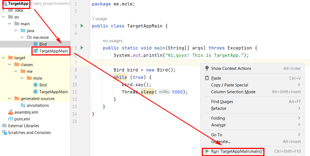Click the Bird class icon under target mole
This screenshot has width=310, height=156.
pyautogui.click(x=36, y=85)
